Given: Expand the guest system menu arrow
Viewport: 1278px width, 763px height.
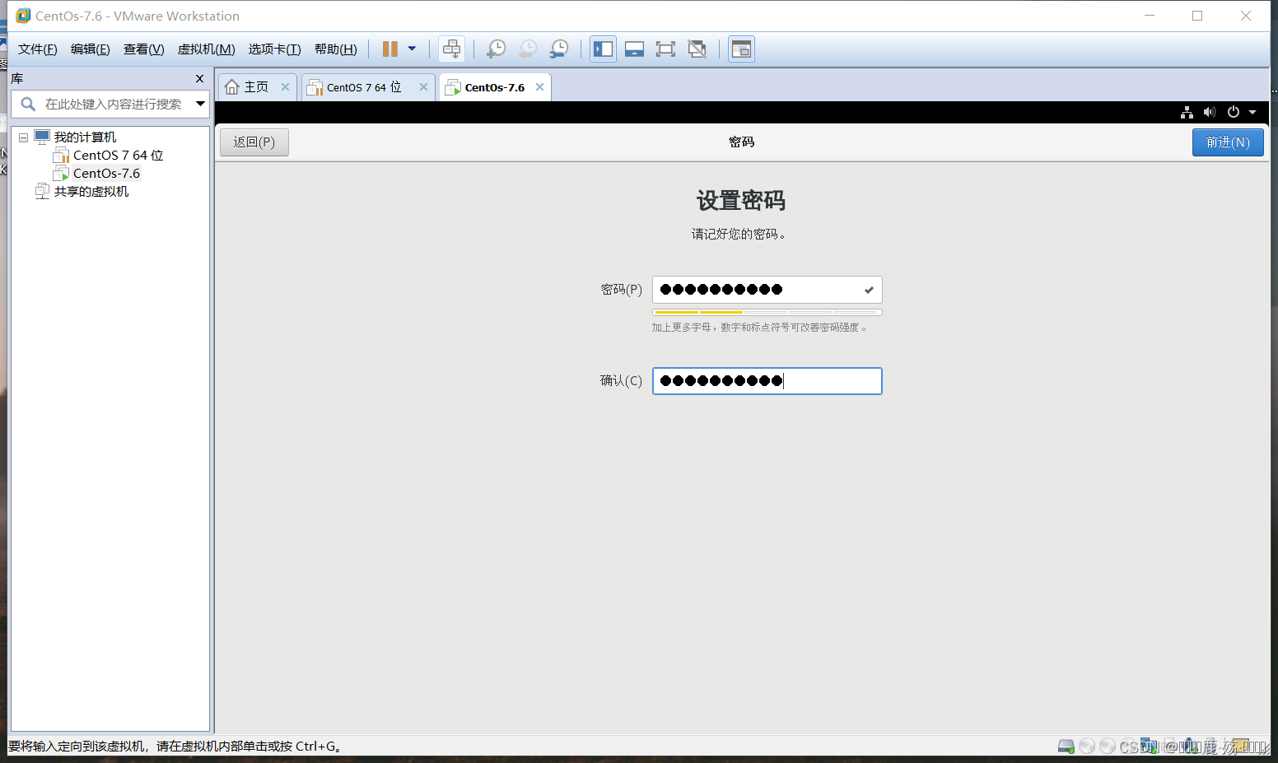Looking at the screenshot, I should pyautogui.click(x=1252, y=113).
